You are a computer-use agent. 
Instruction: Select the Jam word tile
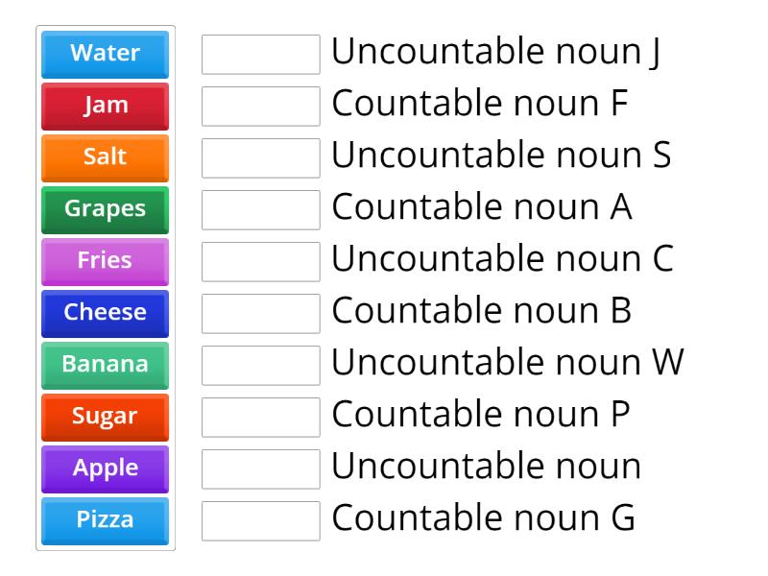pos(104,106)
